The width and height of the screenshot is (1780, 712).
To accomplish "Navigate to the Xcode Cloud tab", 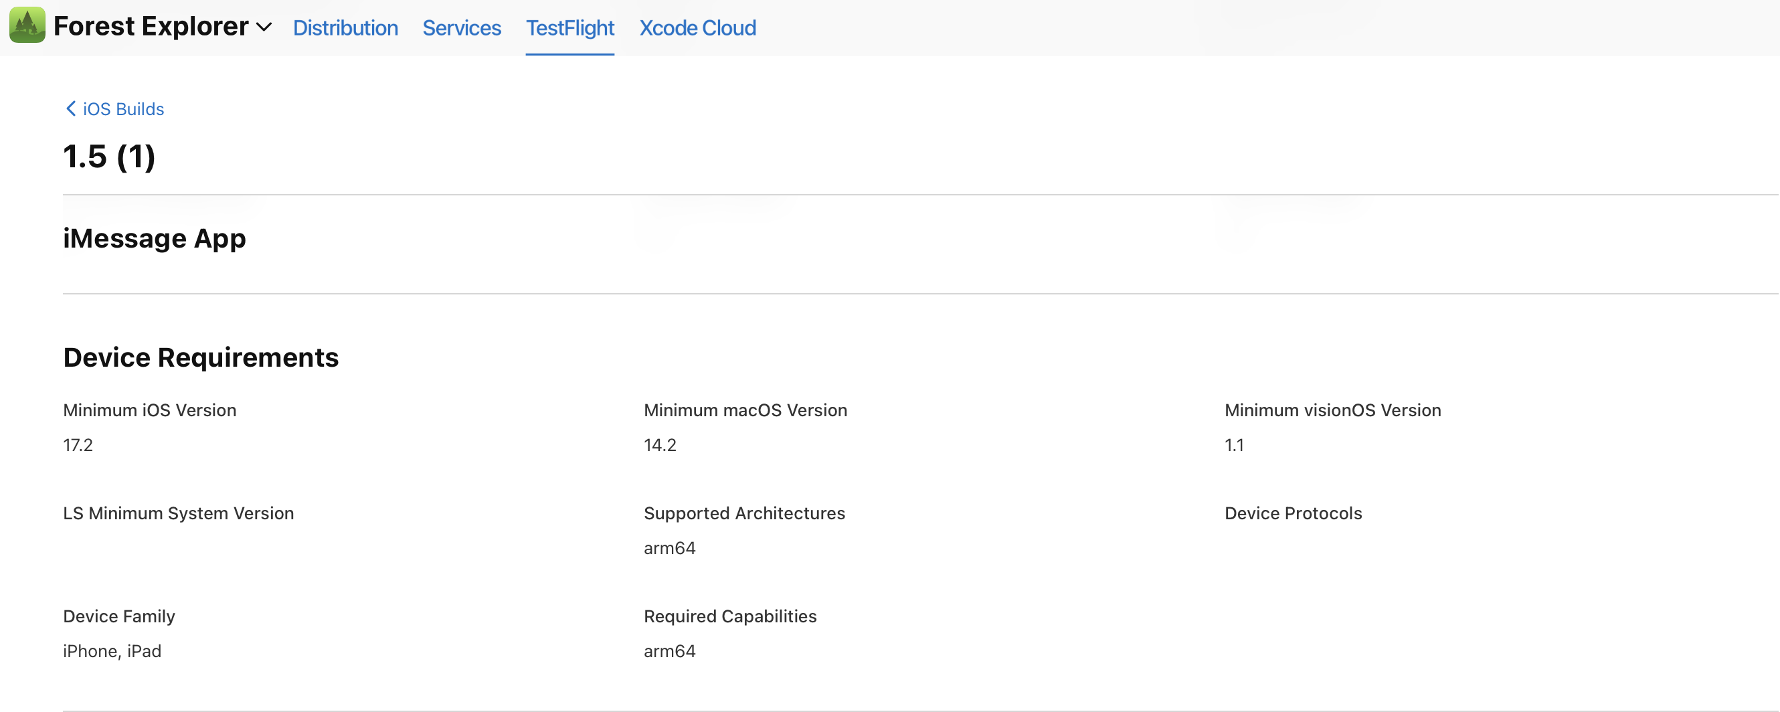I will tap(697, 28).
